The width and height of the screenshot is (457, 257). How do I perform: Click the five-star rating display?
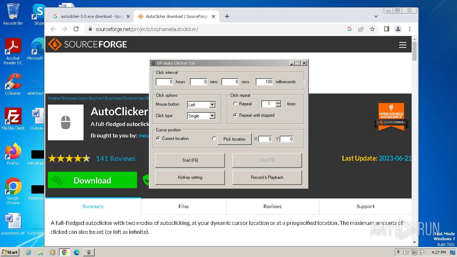tap(69, 158)
